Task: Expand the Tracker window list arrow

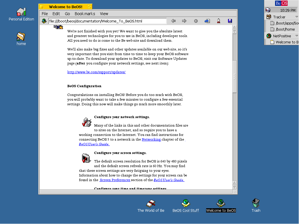Action: [x=297, y=17]
